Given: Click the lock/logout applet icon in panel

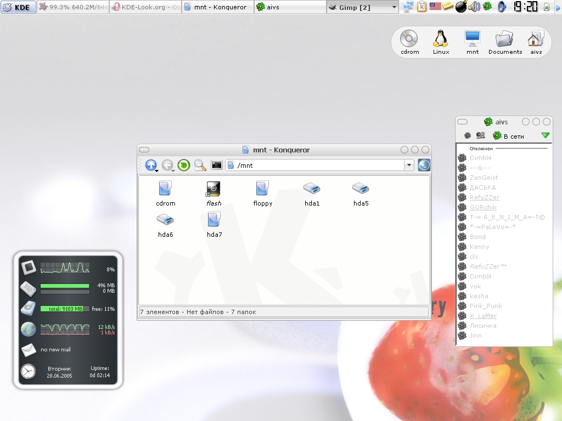Looking at the screenshot, I should point(547,7).
